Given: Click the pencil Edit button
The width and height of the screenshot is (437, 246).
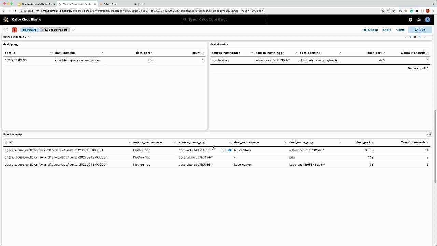Looking at the screenshot, I should click(x=420, y=30).
